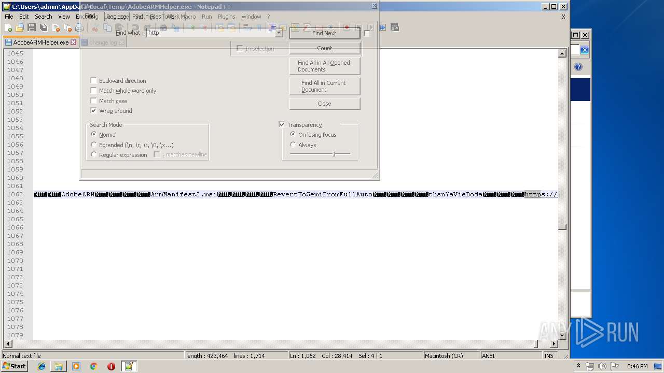This screenshot has height=373, width=664.
Task: Adjust the transparency level slider
Action: [x=334, y=154]
